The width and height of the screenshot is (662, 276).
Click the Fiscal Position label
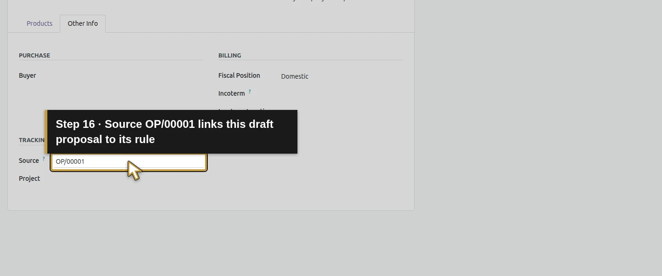pyautogui.click(x=239, y=75)
